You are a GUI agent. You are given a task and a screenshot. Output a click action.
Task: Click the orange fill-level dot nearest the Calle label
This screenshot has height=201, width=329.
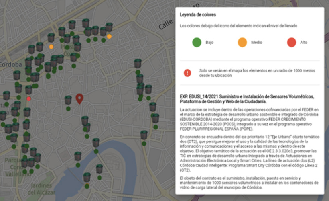109,37
